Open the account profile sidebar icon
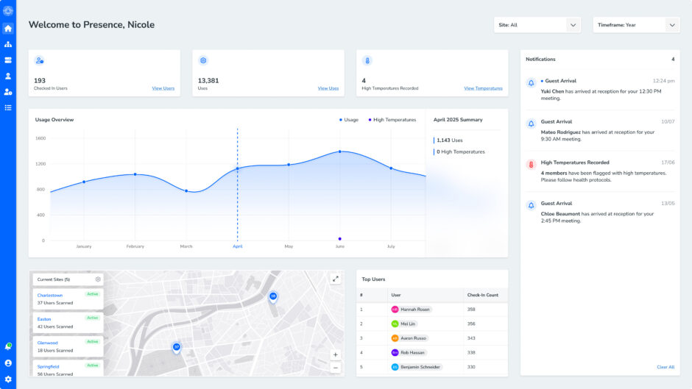The image size is (692, 389). [x=8, y=363]
